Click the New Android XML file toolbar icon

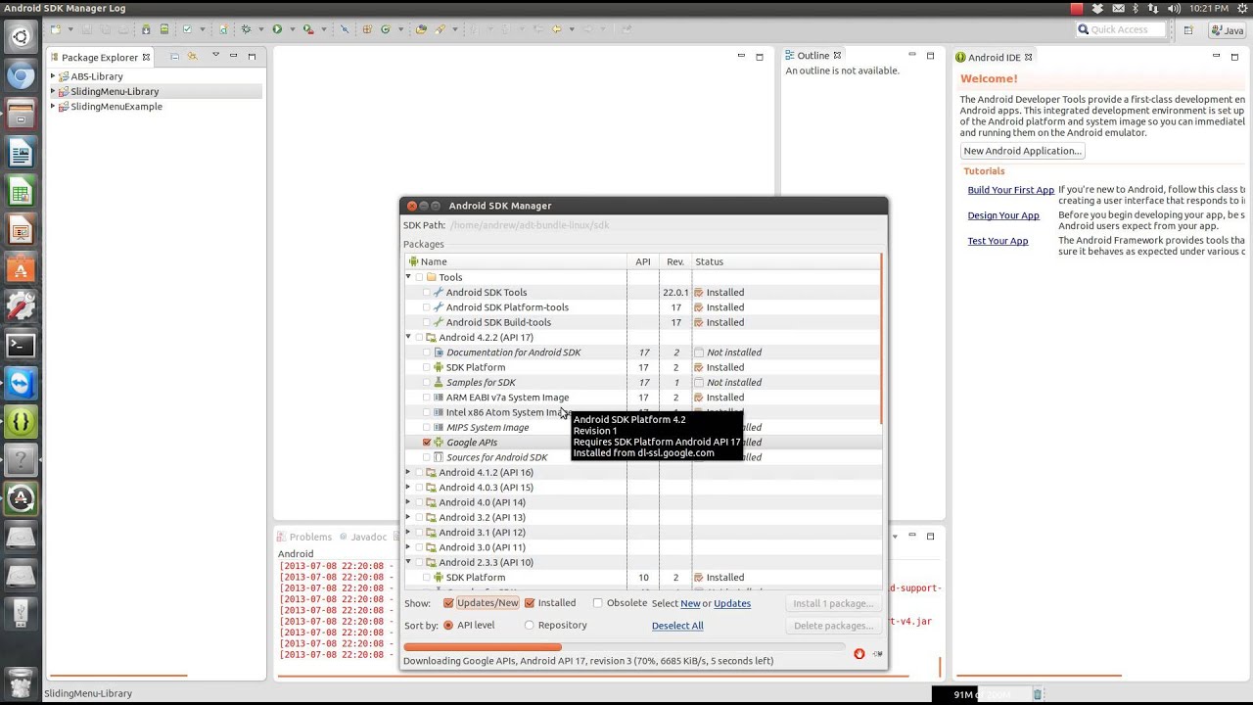coord(223,29)
